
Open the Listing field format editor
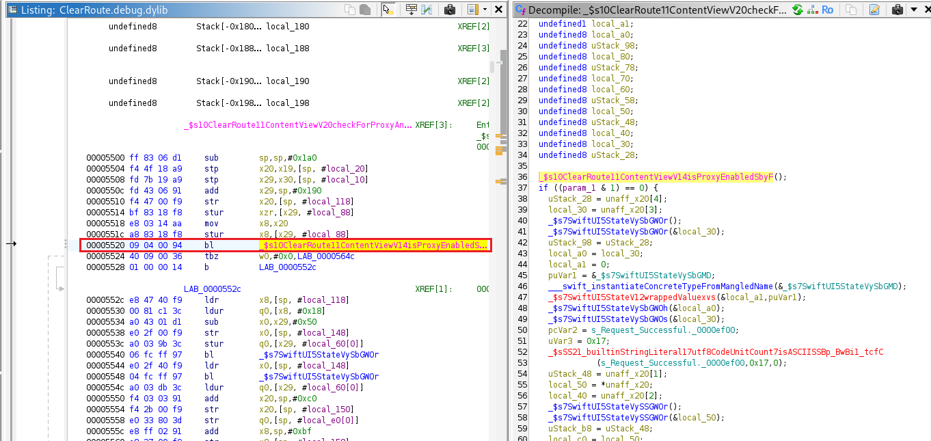click(411, 10)
